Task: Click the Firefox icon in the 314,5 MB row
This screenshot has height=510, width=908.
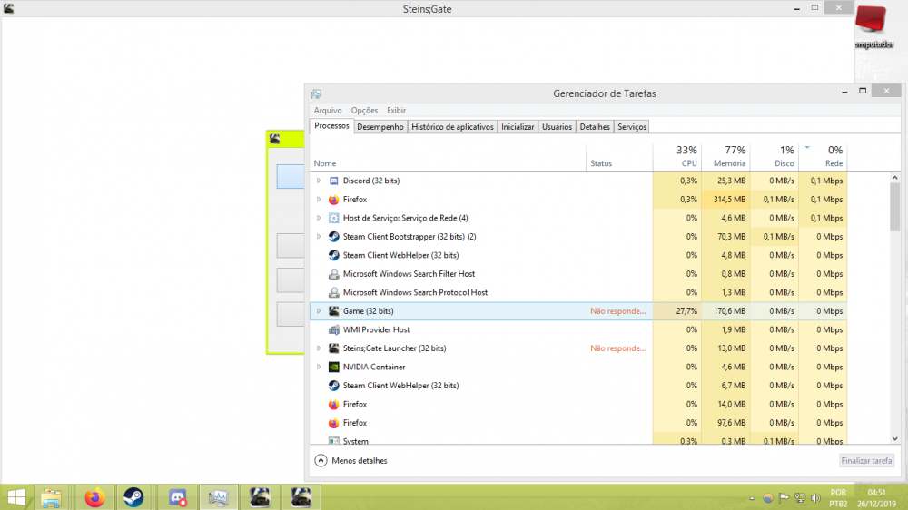Action: pos(333,199)
